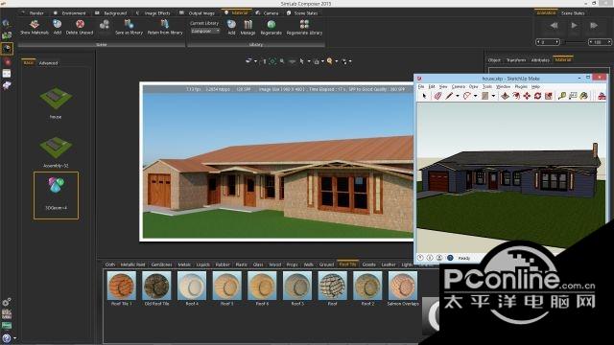Open the Metallic Paint category tab
This screenshot has height=345, width=614.
(132, 264)
